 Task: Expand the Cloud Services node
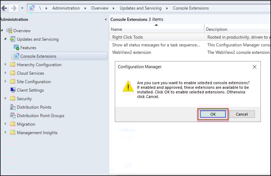5,73
